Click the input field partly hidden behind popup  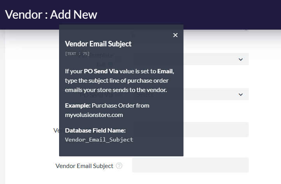pyautogui.click(x=216, y=129)
